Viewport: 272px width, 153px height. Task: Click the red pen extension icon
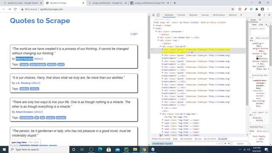246,9
